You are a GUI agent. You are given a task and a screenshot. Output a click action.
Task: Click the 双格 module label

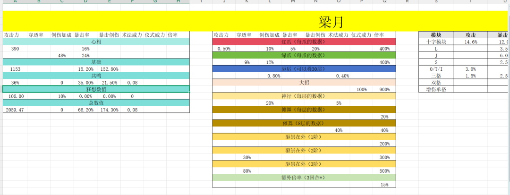(436, 83)
